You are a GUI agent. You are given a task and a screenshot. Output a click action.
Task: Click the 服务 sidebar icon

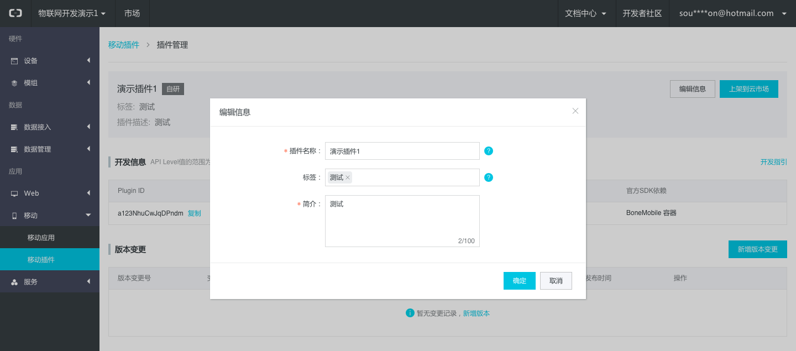click(x=14, y=282)
